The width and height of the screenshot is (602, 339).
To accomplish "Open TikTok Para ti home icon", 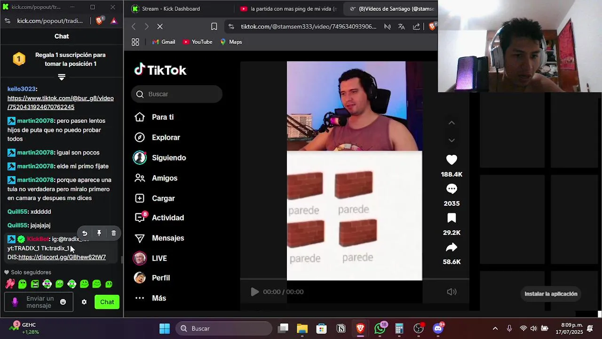I will (x=140, y=117).
